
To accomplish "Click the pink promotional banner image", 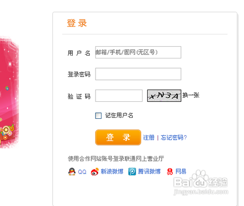I will click(9, 92).
